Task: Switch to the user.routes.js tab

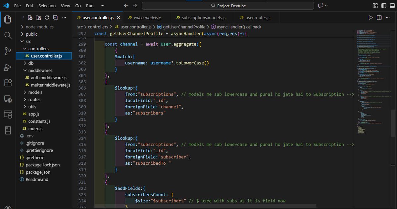Action: point(257,18)
